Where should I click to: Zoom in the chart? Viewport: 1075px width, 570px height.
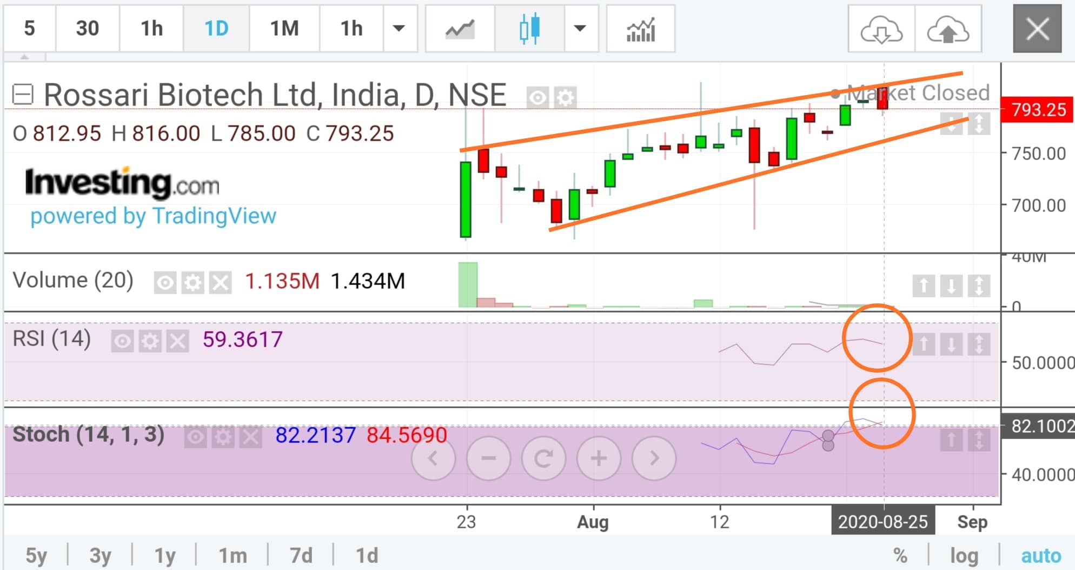[599, 459]
